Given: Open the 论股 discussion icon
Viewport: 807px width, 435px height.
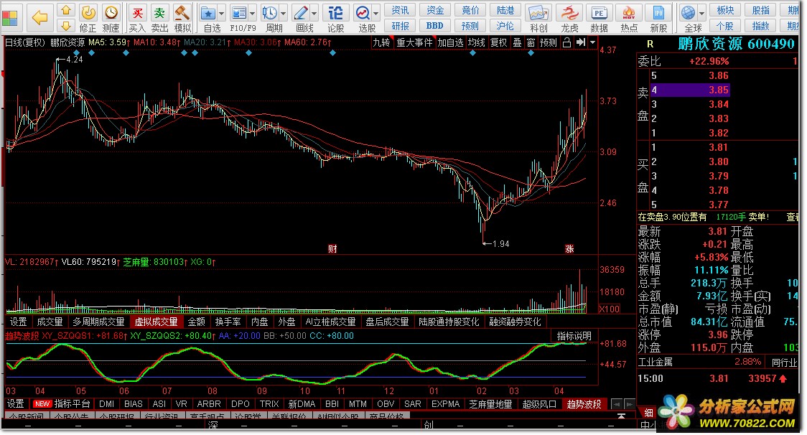Looking at the screenshot, I should 335,12.
